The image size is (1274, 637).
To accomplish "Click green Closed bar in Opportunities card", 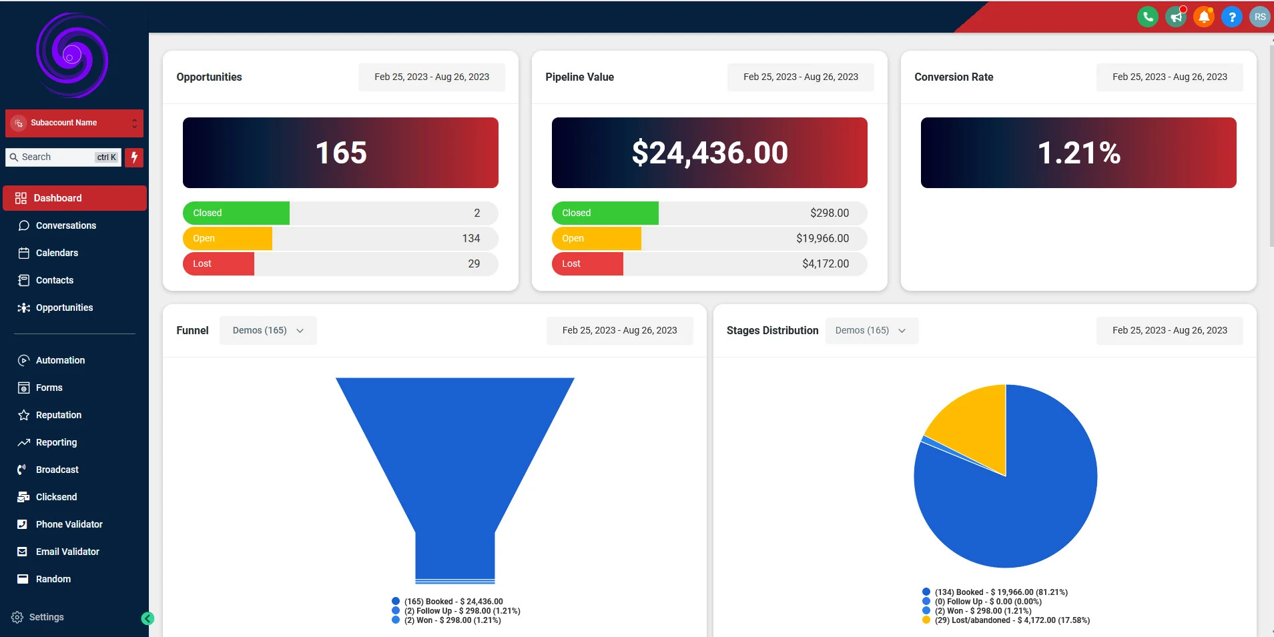I will pyautogui.click(x=236, y=213).
